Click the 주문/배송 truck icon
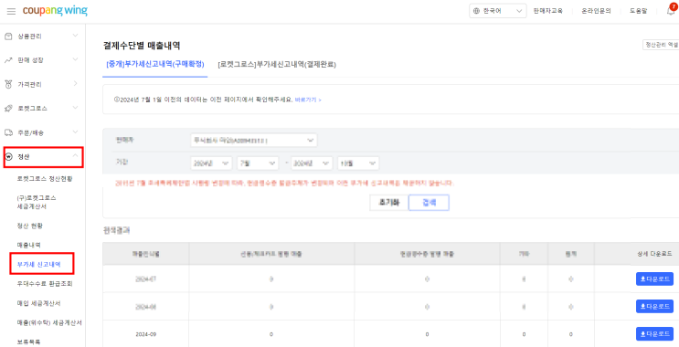Screen dimensions: 679x347 coord(8,132)
